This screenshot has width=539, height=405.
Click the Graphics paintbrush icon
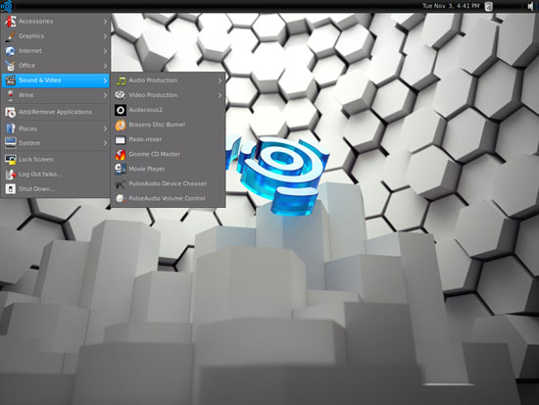[11, 36]
